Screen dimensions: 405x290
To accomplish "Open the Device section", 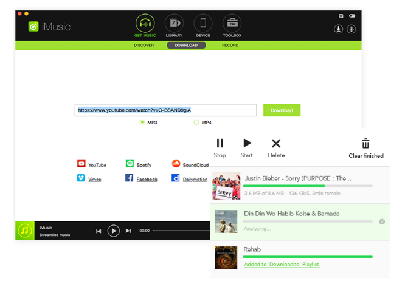I will (x=203, y=25).
